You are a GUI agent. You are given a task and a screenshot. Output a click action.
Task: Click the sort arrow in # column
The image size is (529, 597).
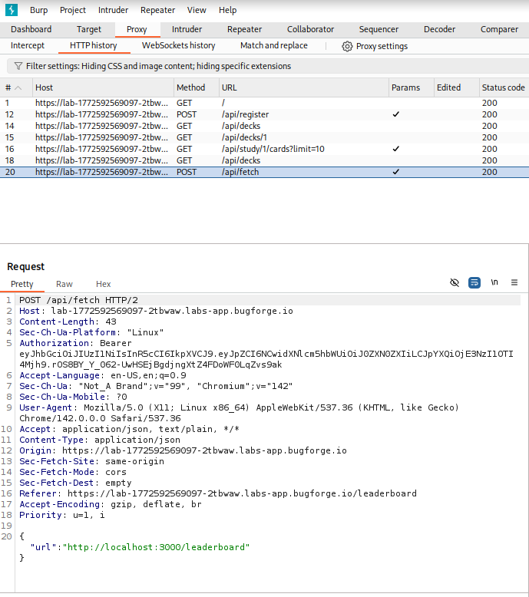[19, 87]
